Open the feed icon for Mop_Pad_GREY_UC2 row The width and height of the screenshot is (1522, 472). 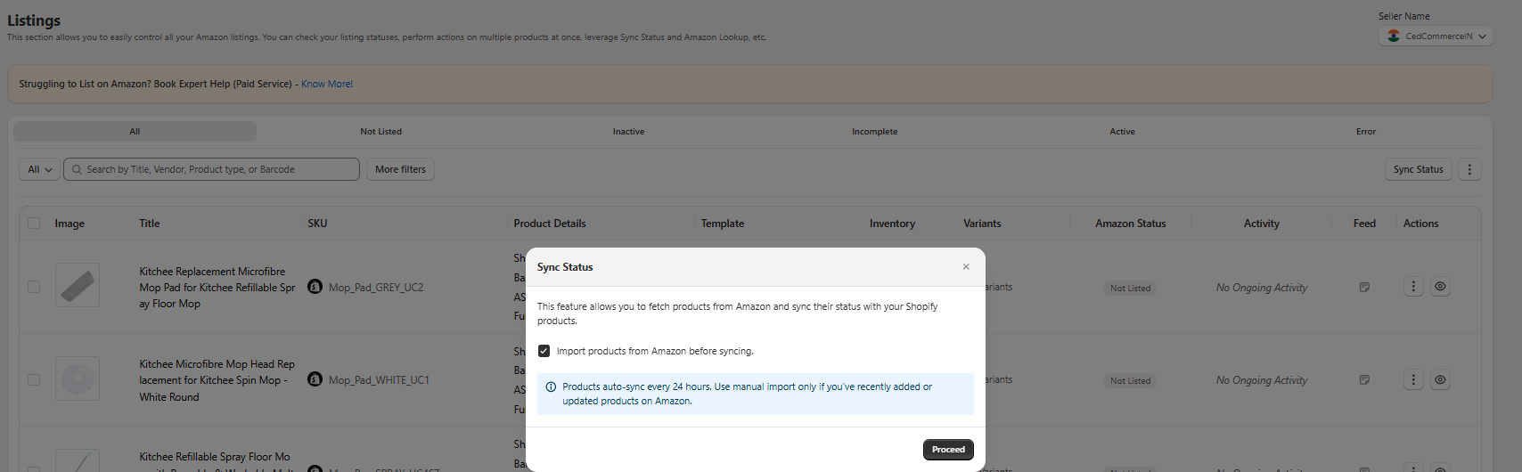1364,287
